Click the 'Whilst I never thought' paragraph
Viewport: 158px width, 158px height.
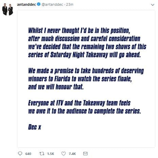87,43
